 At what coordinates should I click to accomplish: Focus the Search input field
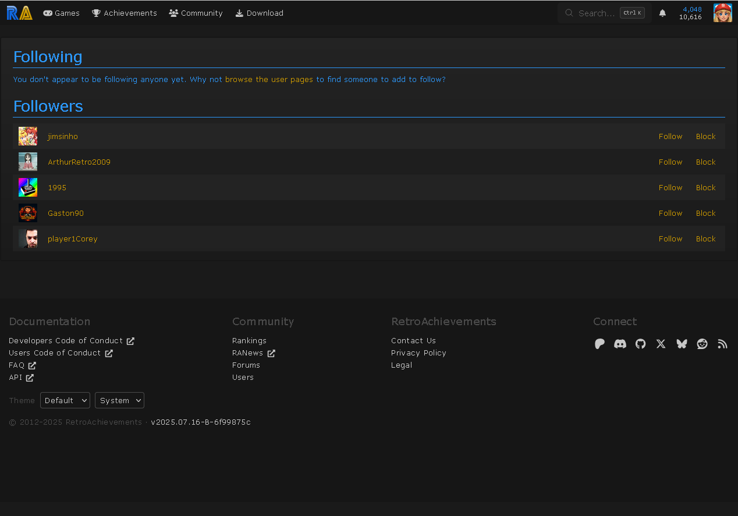[x=605, y=13]
